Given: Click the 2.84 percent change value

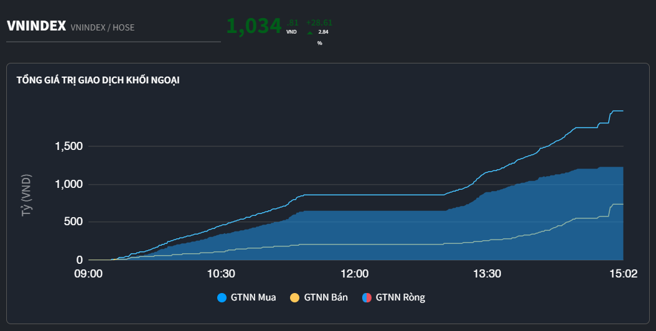Looking at the screenshot, I should pos(323,32).
